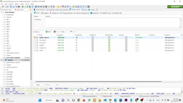Click the run query play icon
Image resolution: width=183 pixels, height=103 pixels.
[54, 7]
